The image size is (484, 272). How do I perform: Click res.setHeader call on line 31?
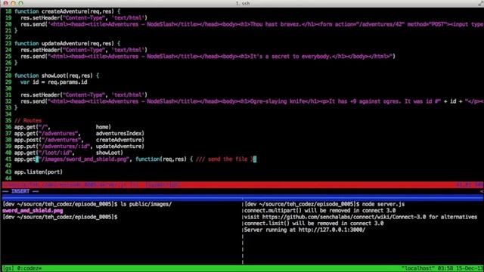pyautogui.click(x=84, y=95)
